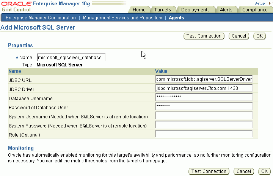Image resolution: width=273 pixels, height=176 pixels.
Task: Click the 'JDBC Driver' row label
Action: [21, 90]
